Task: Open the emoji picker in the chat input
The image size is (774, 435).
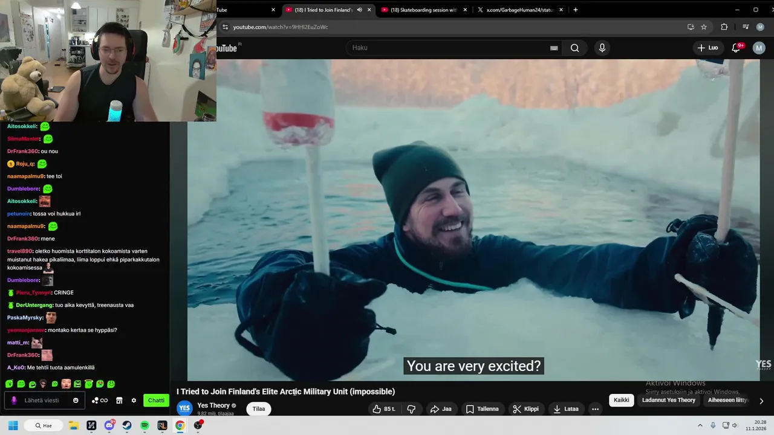Action: pos(76,401)
